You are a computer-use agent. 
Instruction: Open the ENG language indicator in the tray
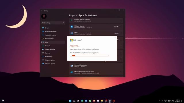click(166, 101)
